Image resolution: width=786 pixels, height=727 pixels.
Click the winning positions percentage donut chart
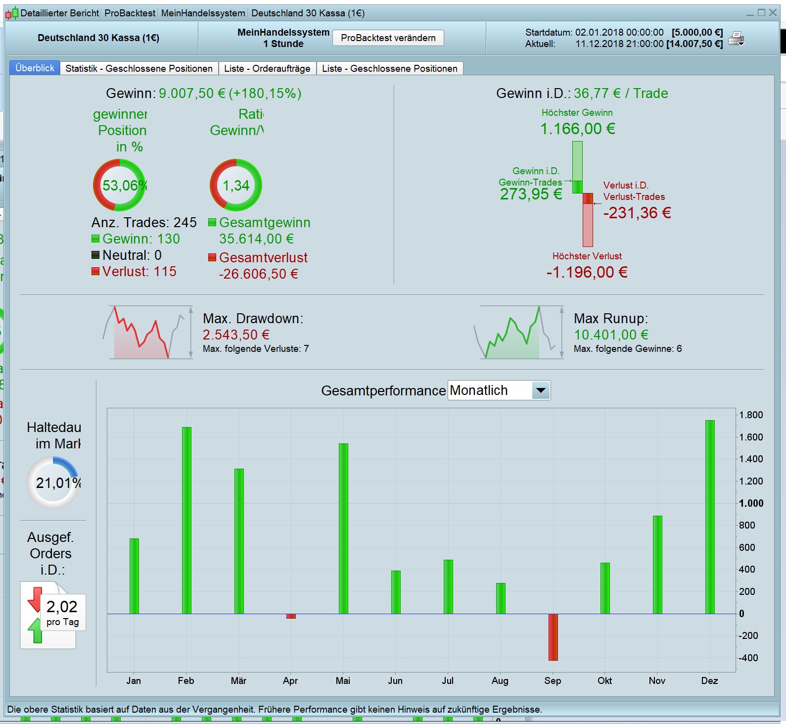[120, 185]
